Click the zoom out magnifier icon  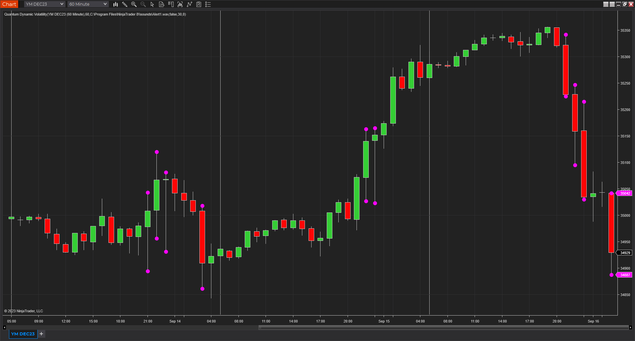(x=143, y=4)
